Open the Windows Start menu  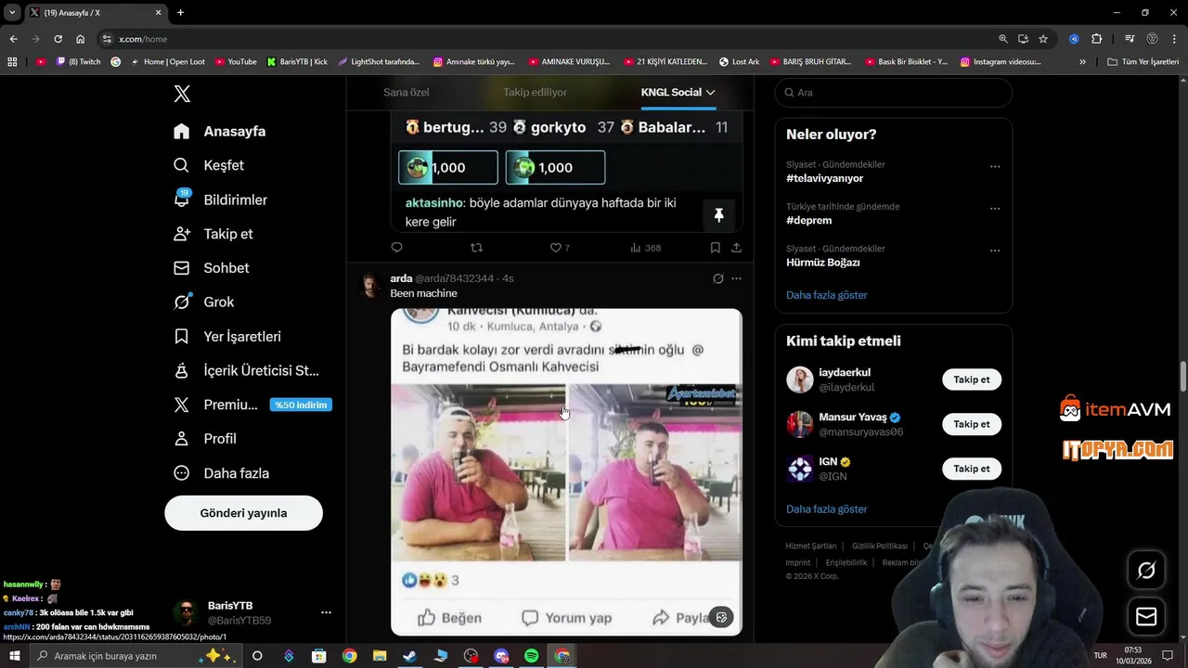tap(15, 656)
